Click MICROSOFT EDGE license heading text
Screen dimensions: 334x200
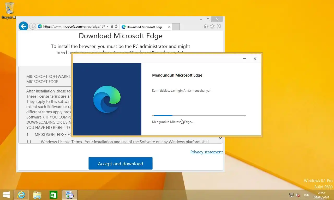coord(42,82)
